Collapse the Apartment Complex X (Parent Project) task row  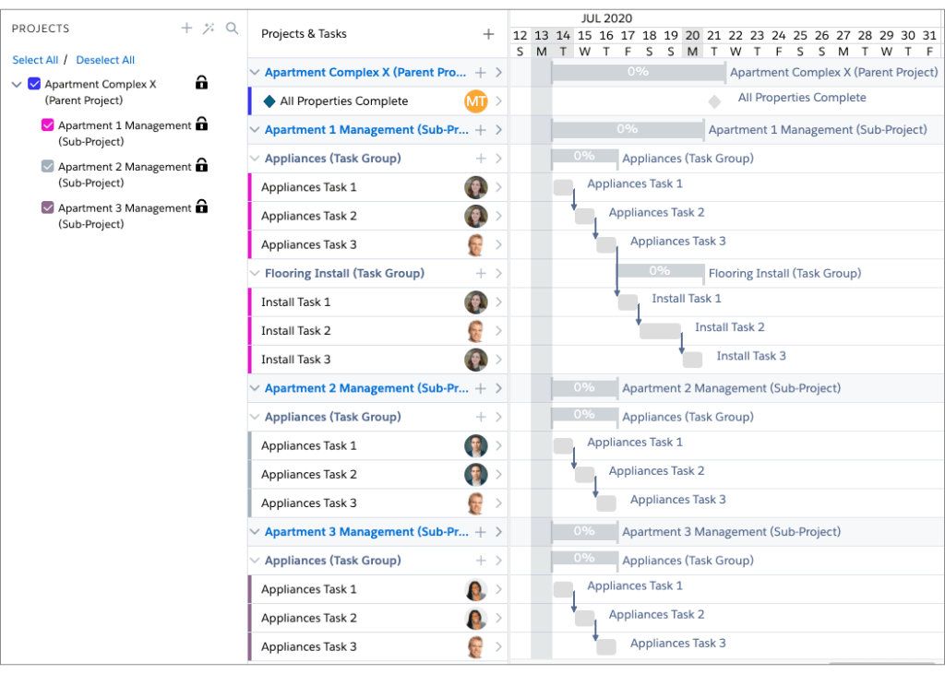(255, 72)
